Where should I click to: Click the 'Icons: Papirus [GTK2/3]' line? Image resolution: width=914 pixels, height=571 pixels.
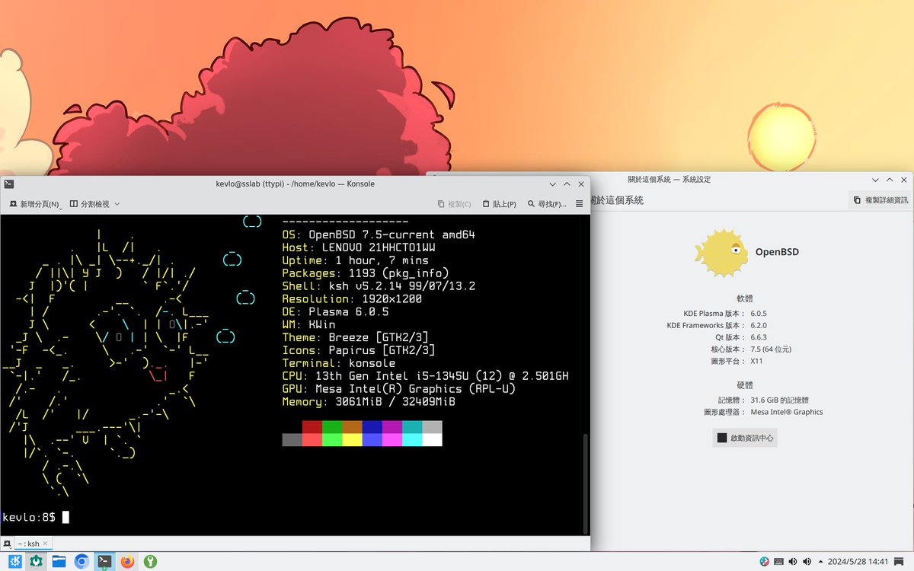[x=359, y=350]
